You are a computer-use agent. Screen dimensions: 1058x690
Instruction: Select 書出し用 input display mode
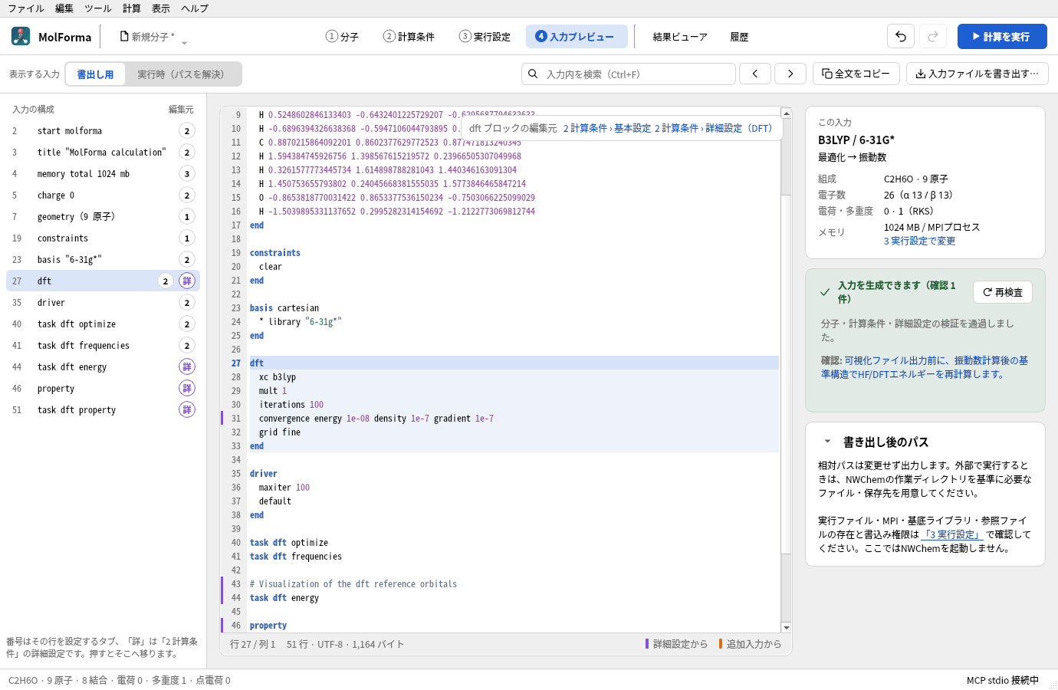95,74
